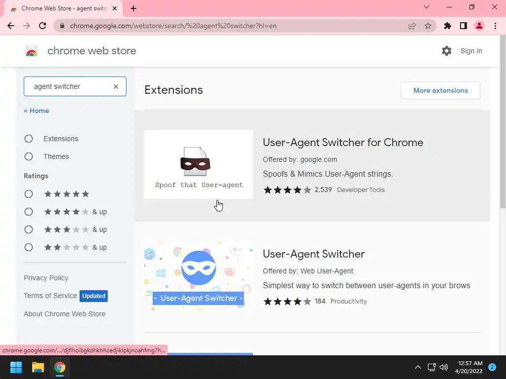
Task: Open the Extensions puzzle piece menu
Action: point(448,26)
